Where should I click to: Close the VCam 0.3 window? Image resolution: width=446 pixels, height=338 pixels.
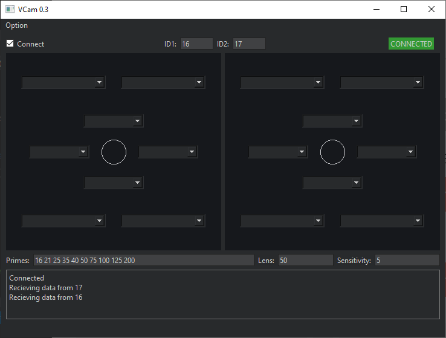(x=431, y=10)
